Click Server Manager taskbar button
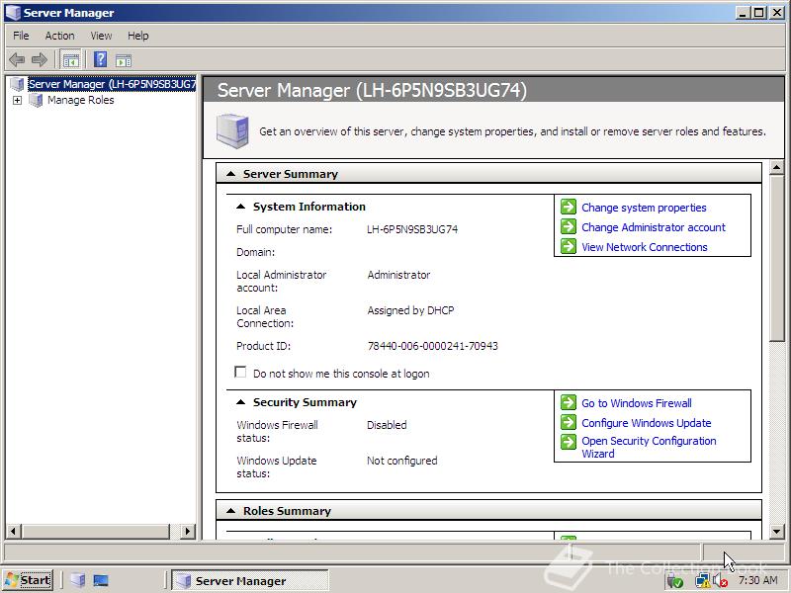Image resolution: width=791 pixels, height=593 pixels. 250,580
